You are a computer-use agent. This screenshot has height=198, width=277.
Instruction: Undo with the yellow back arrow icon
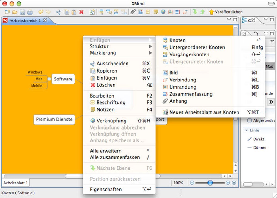coord(41,12)
